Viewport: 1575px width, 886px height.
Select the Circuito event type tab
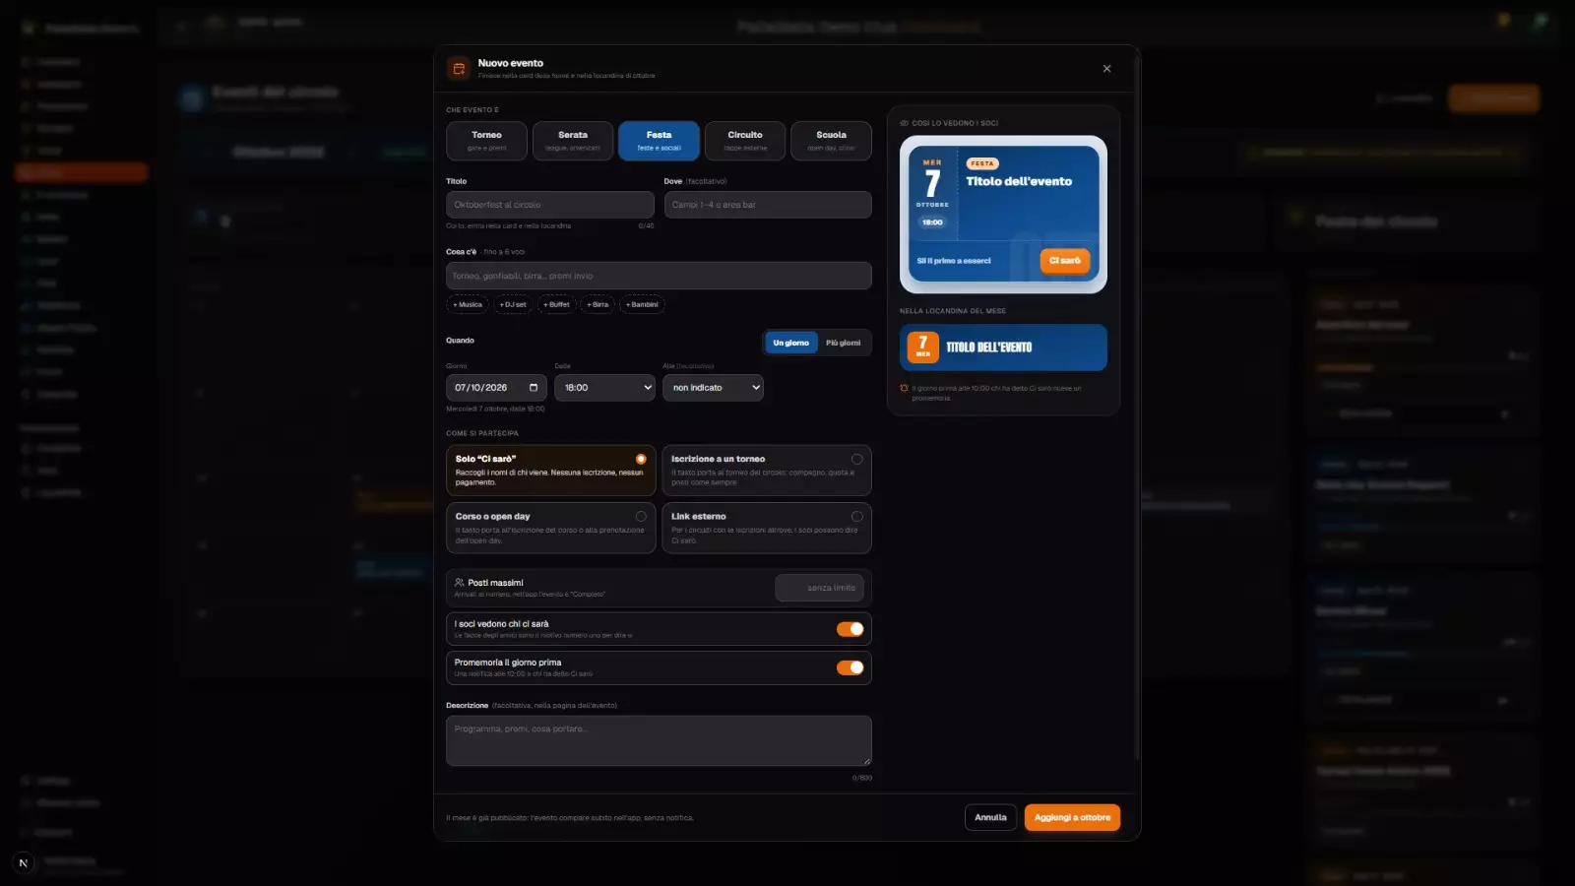pyautogui.click(x=745, y=141)
